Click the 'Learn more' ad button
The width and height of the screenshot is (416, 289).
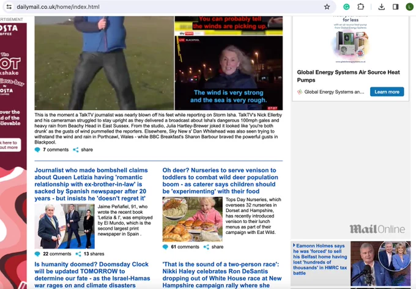[387, 92]
